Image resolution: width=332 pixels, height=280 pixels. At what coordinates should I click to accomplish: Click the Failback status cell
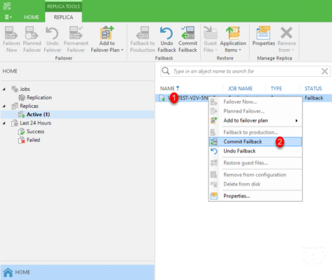[x=314, y=98]
